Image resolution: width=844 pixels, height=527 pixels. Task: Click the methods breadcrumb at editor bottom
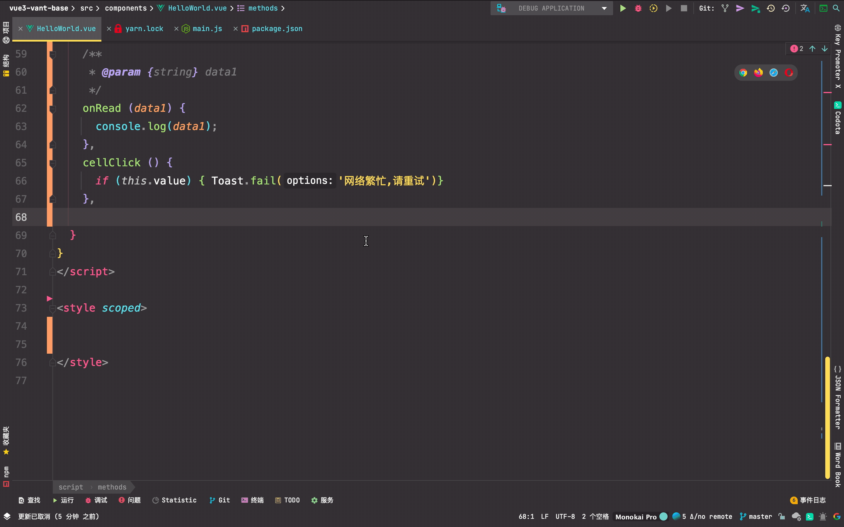[112, 487]
